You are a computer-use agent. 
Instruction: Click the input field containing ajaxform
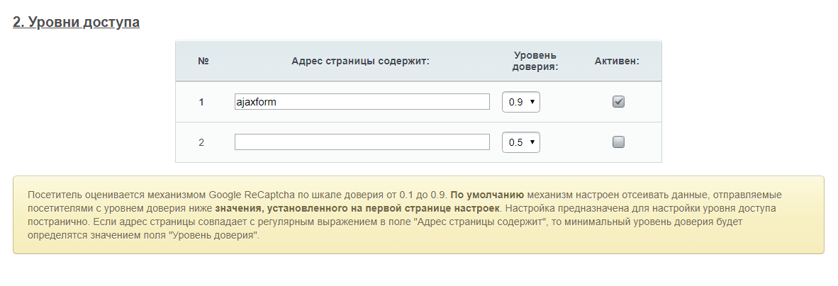click(362, 102)
